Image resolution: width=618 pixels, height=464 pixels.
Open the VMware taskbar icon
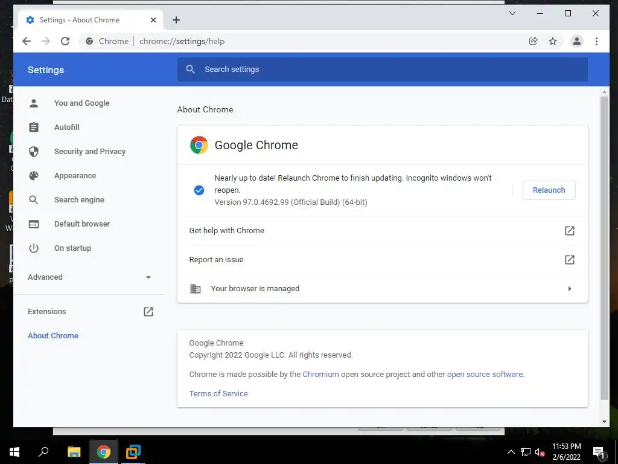(x=133, y=452)
